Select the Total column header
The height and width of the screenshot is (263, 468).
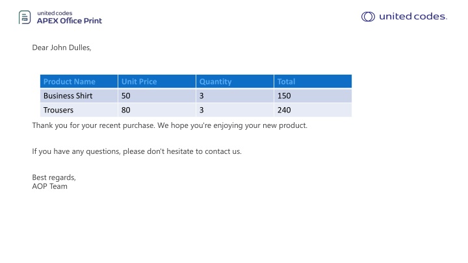click(x=313, y=81)
